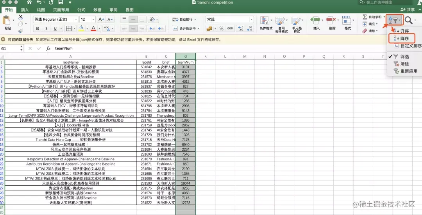Click the increase decimal icon
The width and height of the screenshot is (422, 215).
pos(241,28)
